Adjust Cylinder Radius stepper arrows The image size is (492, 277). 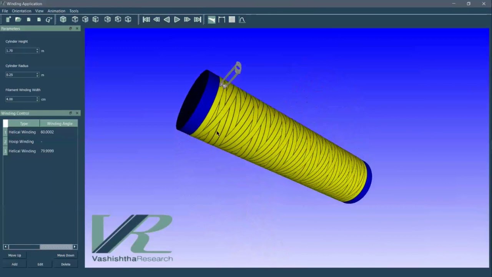click(37, 75)
